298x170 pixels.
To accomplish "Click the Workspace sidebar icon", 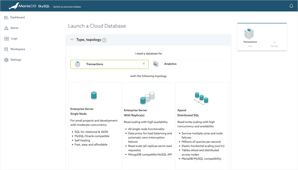I will point(6,49).
